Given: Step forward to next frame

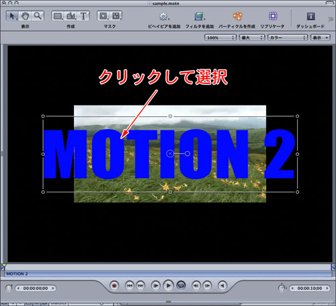Looking at the screenshot, I should (207, 286).
